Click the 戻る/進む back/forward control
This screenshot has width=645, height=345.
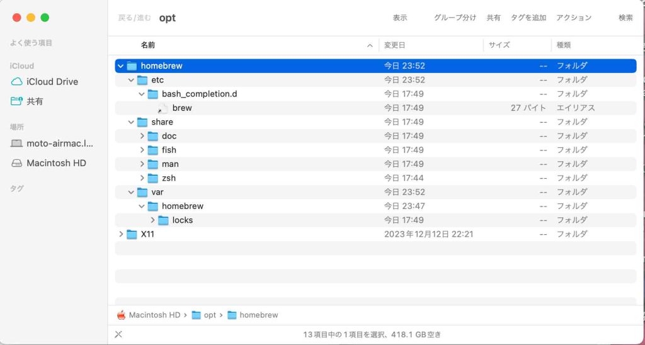[x=135, y=18]
